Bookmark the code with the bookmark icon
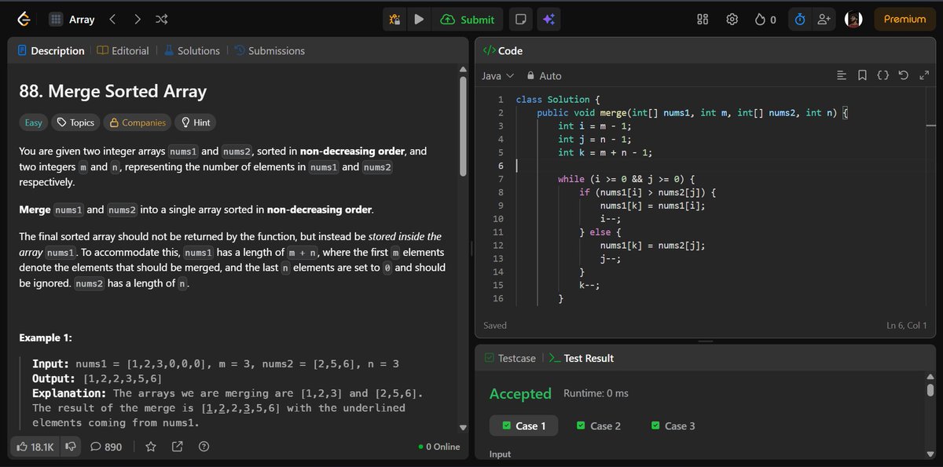This screenshot has height=467, width=943. [x=862, y=75]
